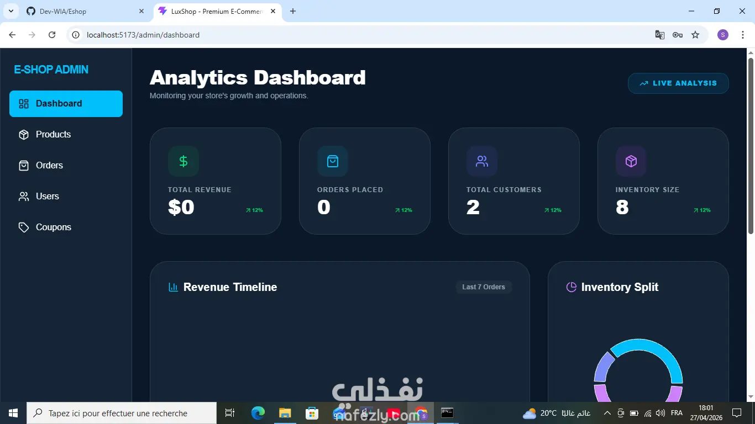Click the Dashboard grid icon in the sidebar

tap(24, 104)
